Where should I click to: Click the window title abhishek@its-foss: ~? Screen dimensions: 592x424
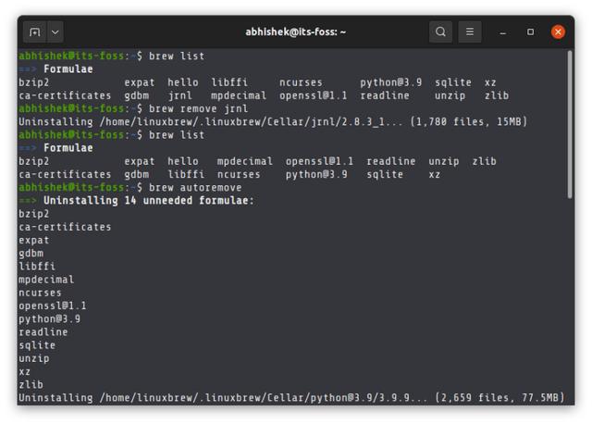pyautogui.click(x=295, y=31)
